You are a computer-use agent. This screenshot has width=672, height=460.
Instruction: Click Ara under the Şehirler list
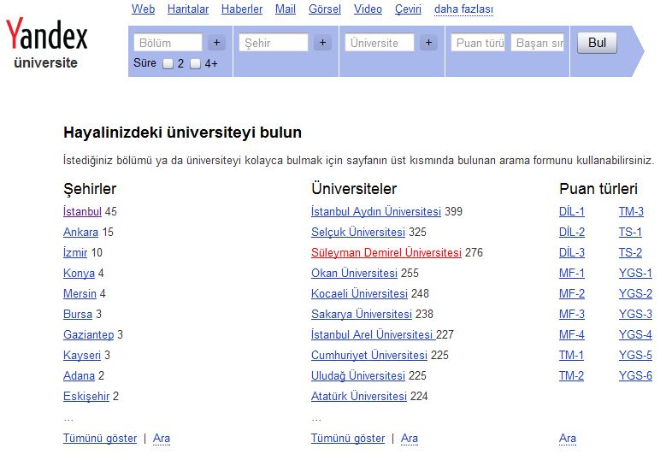[162, 438]
